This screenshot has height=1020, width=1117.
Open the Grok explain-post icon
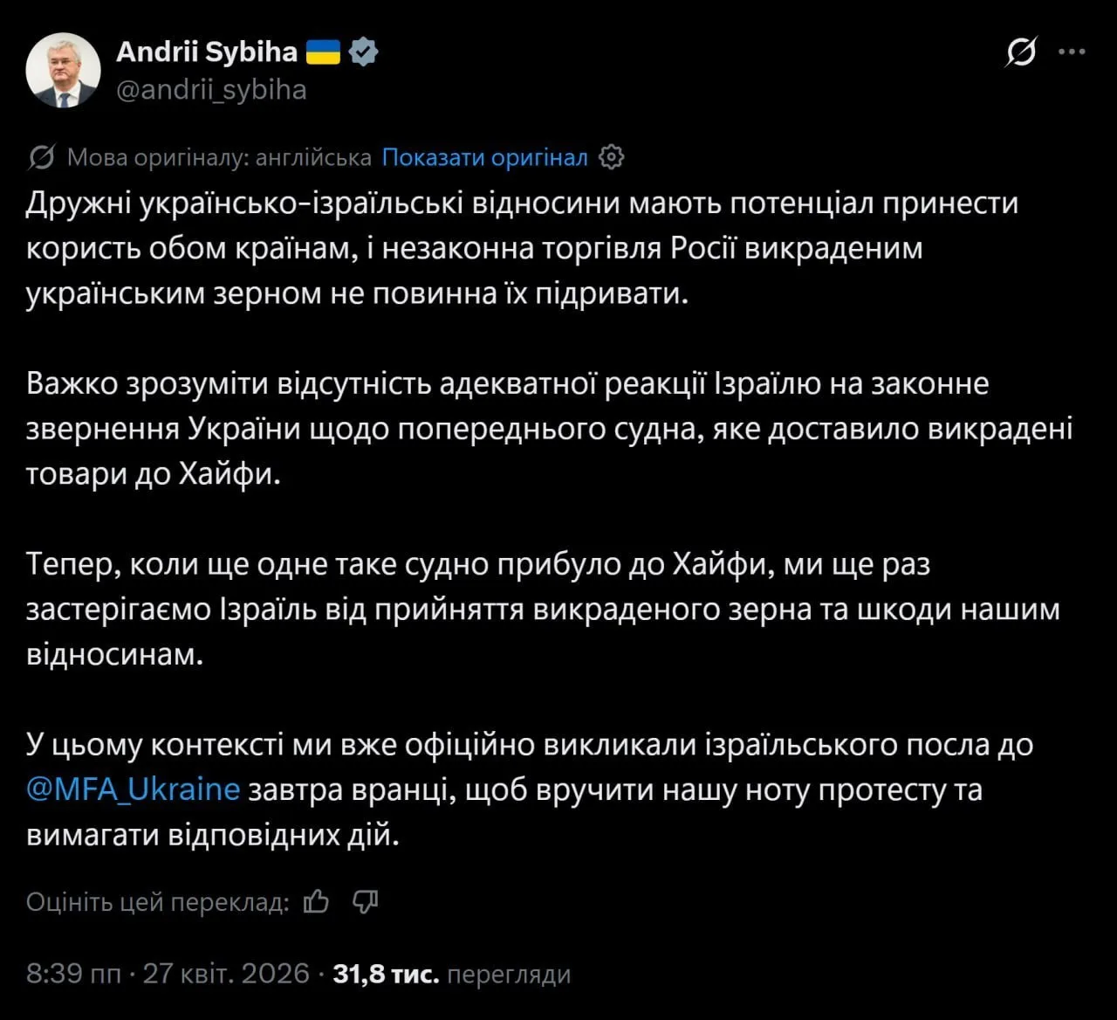pos(1021,52)
